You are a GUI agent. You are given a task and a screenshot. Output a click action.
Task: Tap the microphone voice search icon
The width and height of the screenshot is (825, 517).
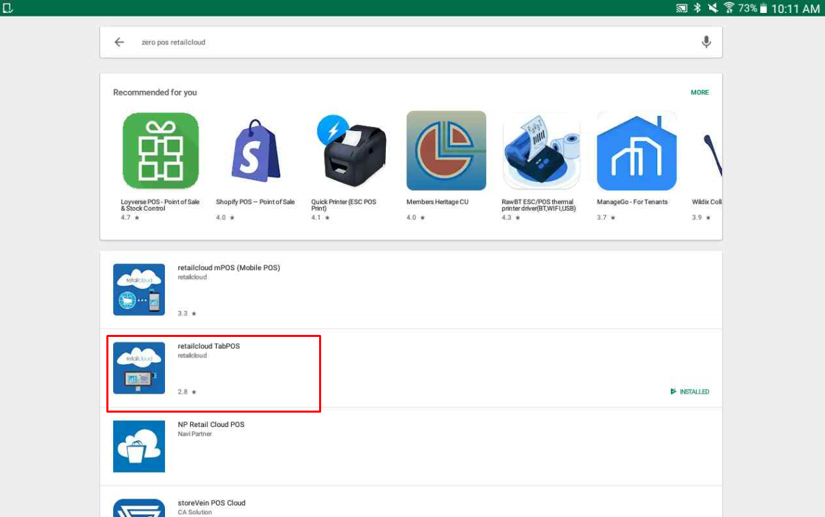point(706,42)
